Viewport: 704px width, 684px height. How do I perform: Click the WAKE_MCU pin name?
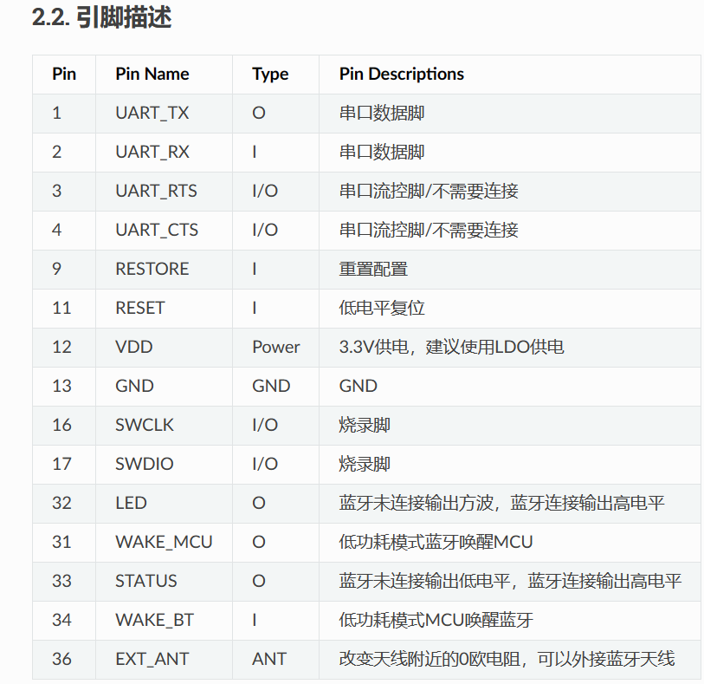point(164,542)
